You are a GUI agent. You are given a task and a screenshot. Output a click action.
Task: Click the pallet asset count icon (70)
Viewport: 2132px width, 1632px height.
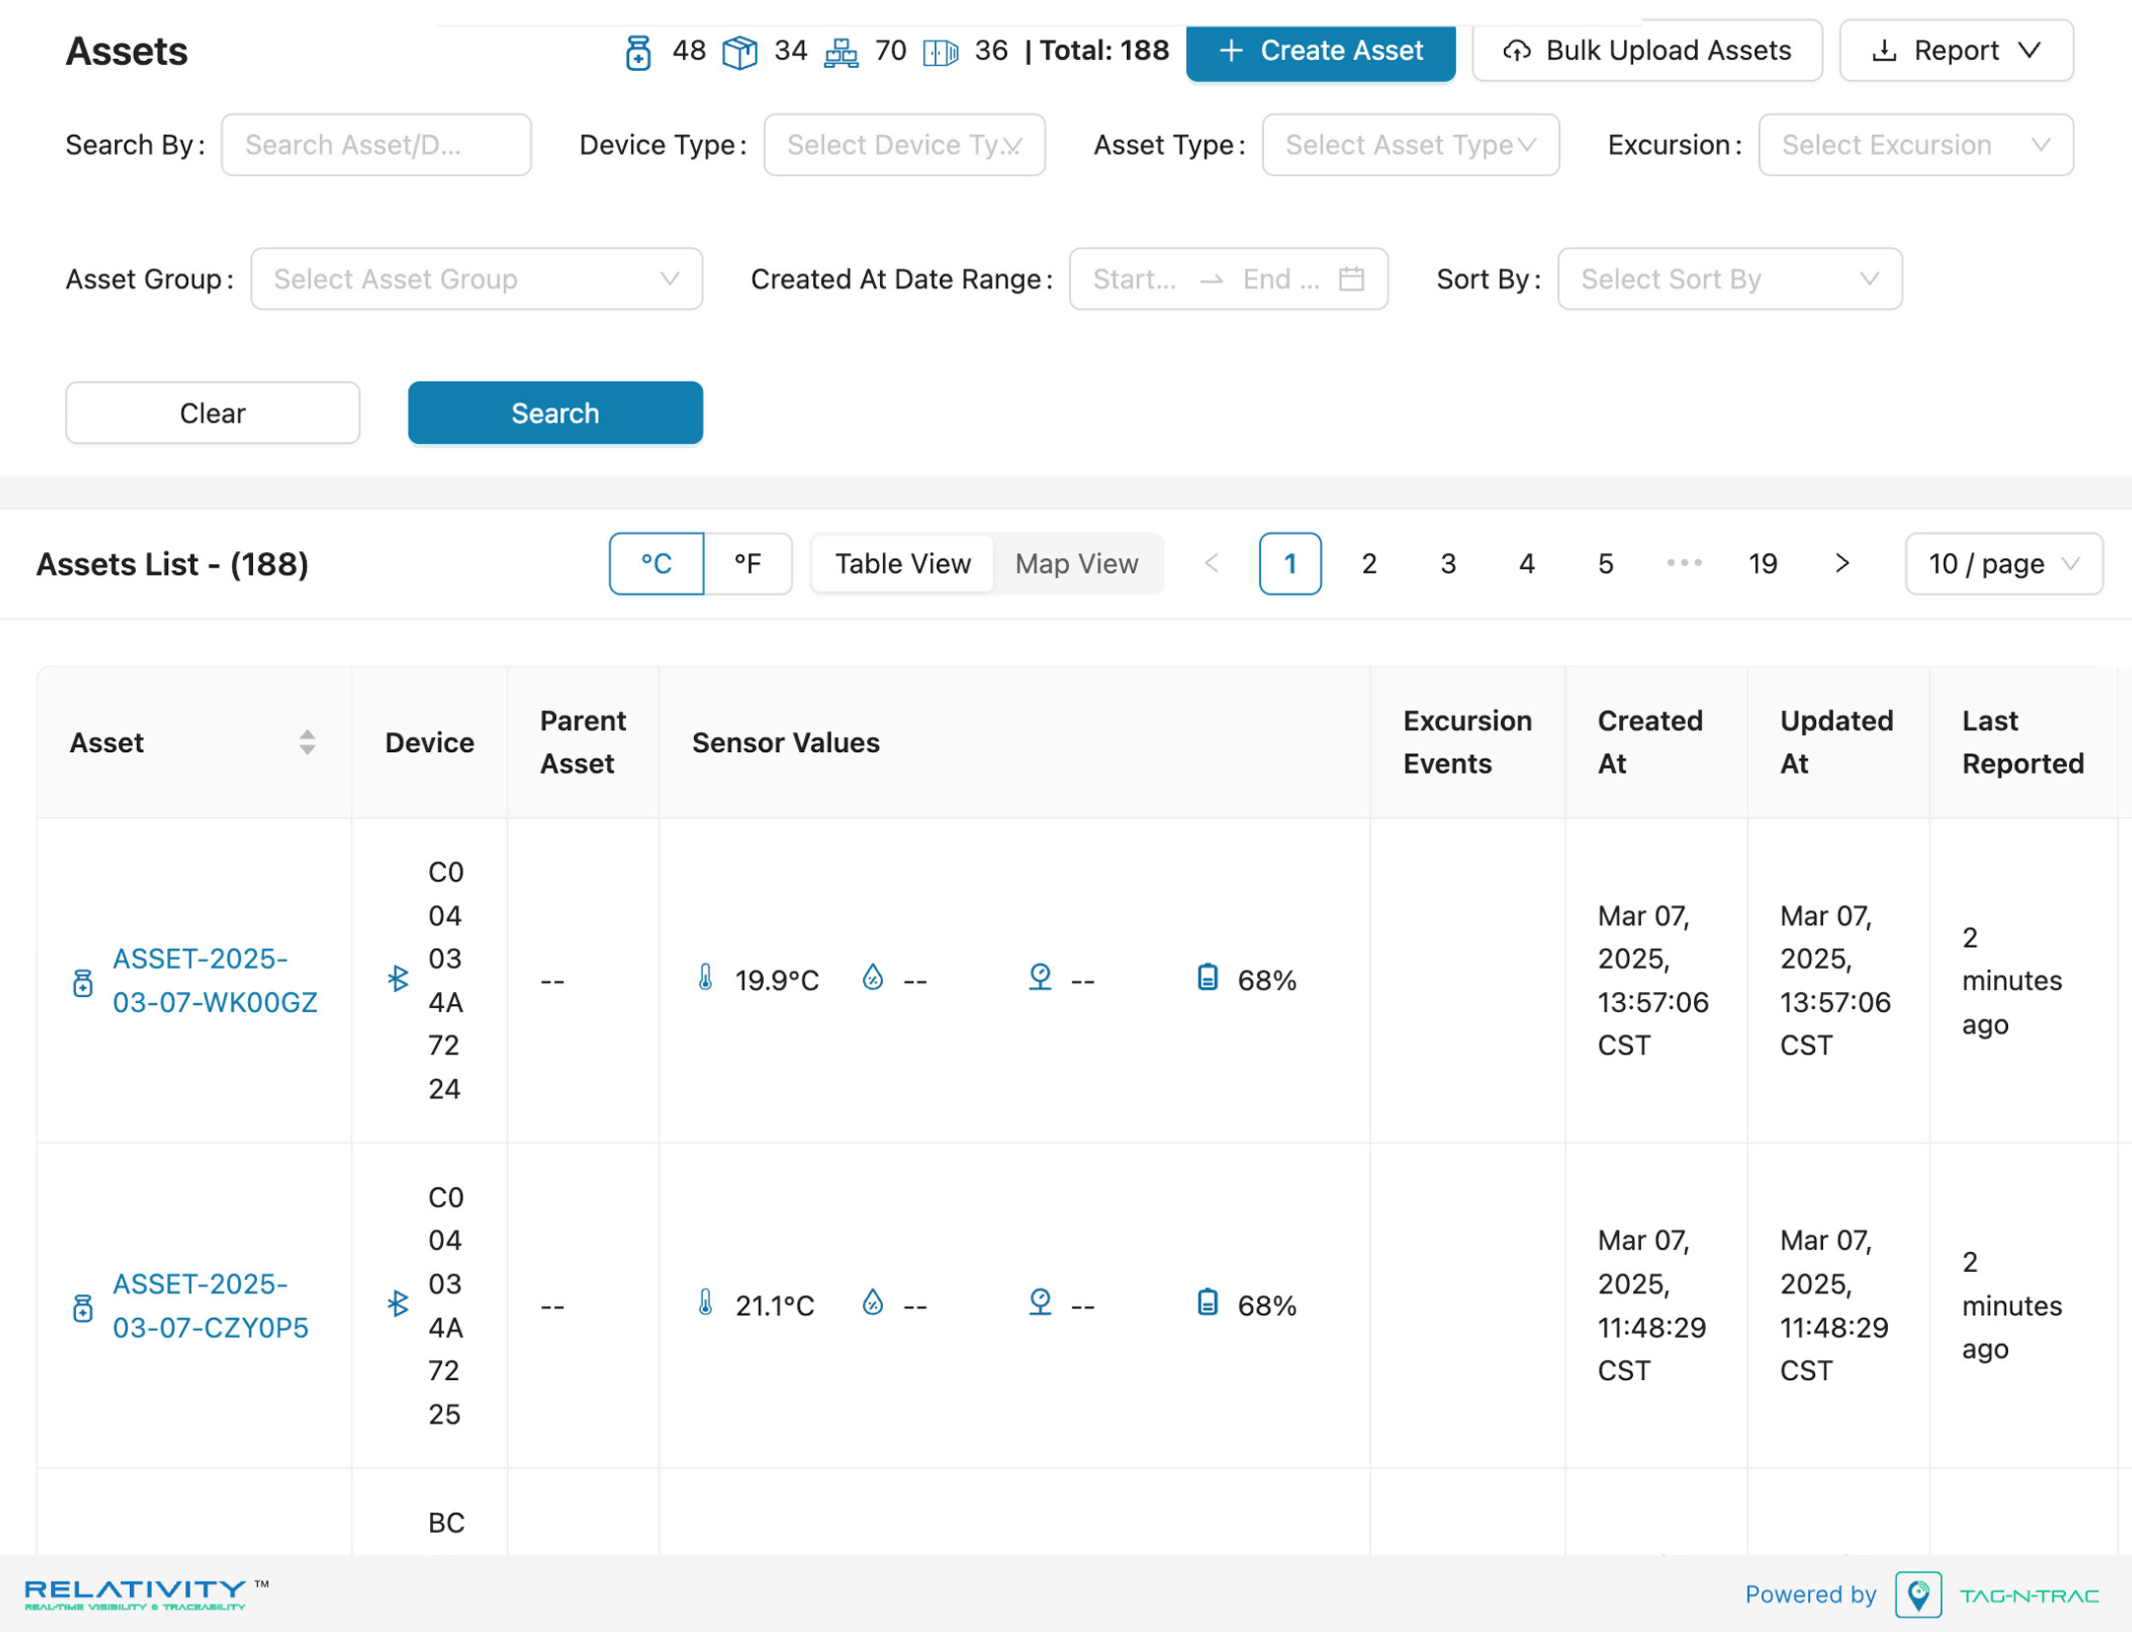point(841,52)
